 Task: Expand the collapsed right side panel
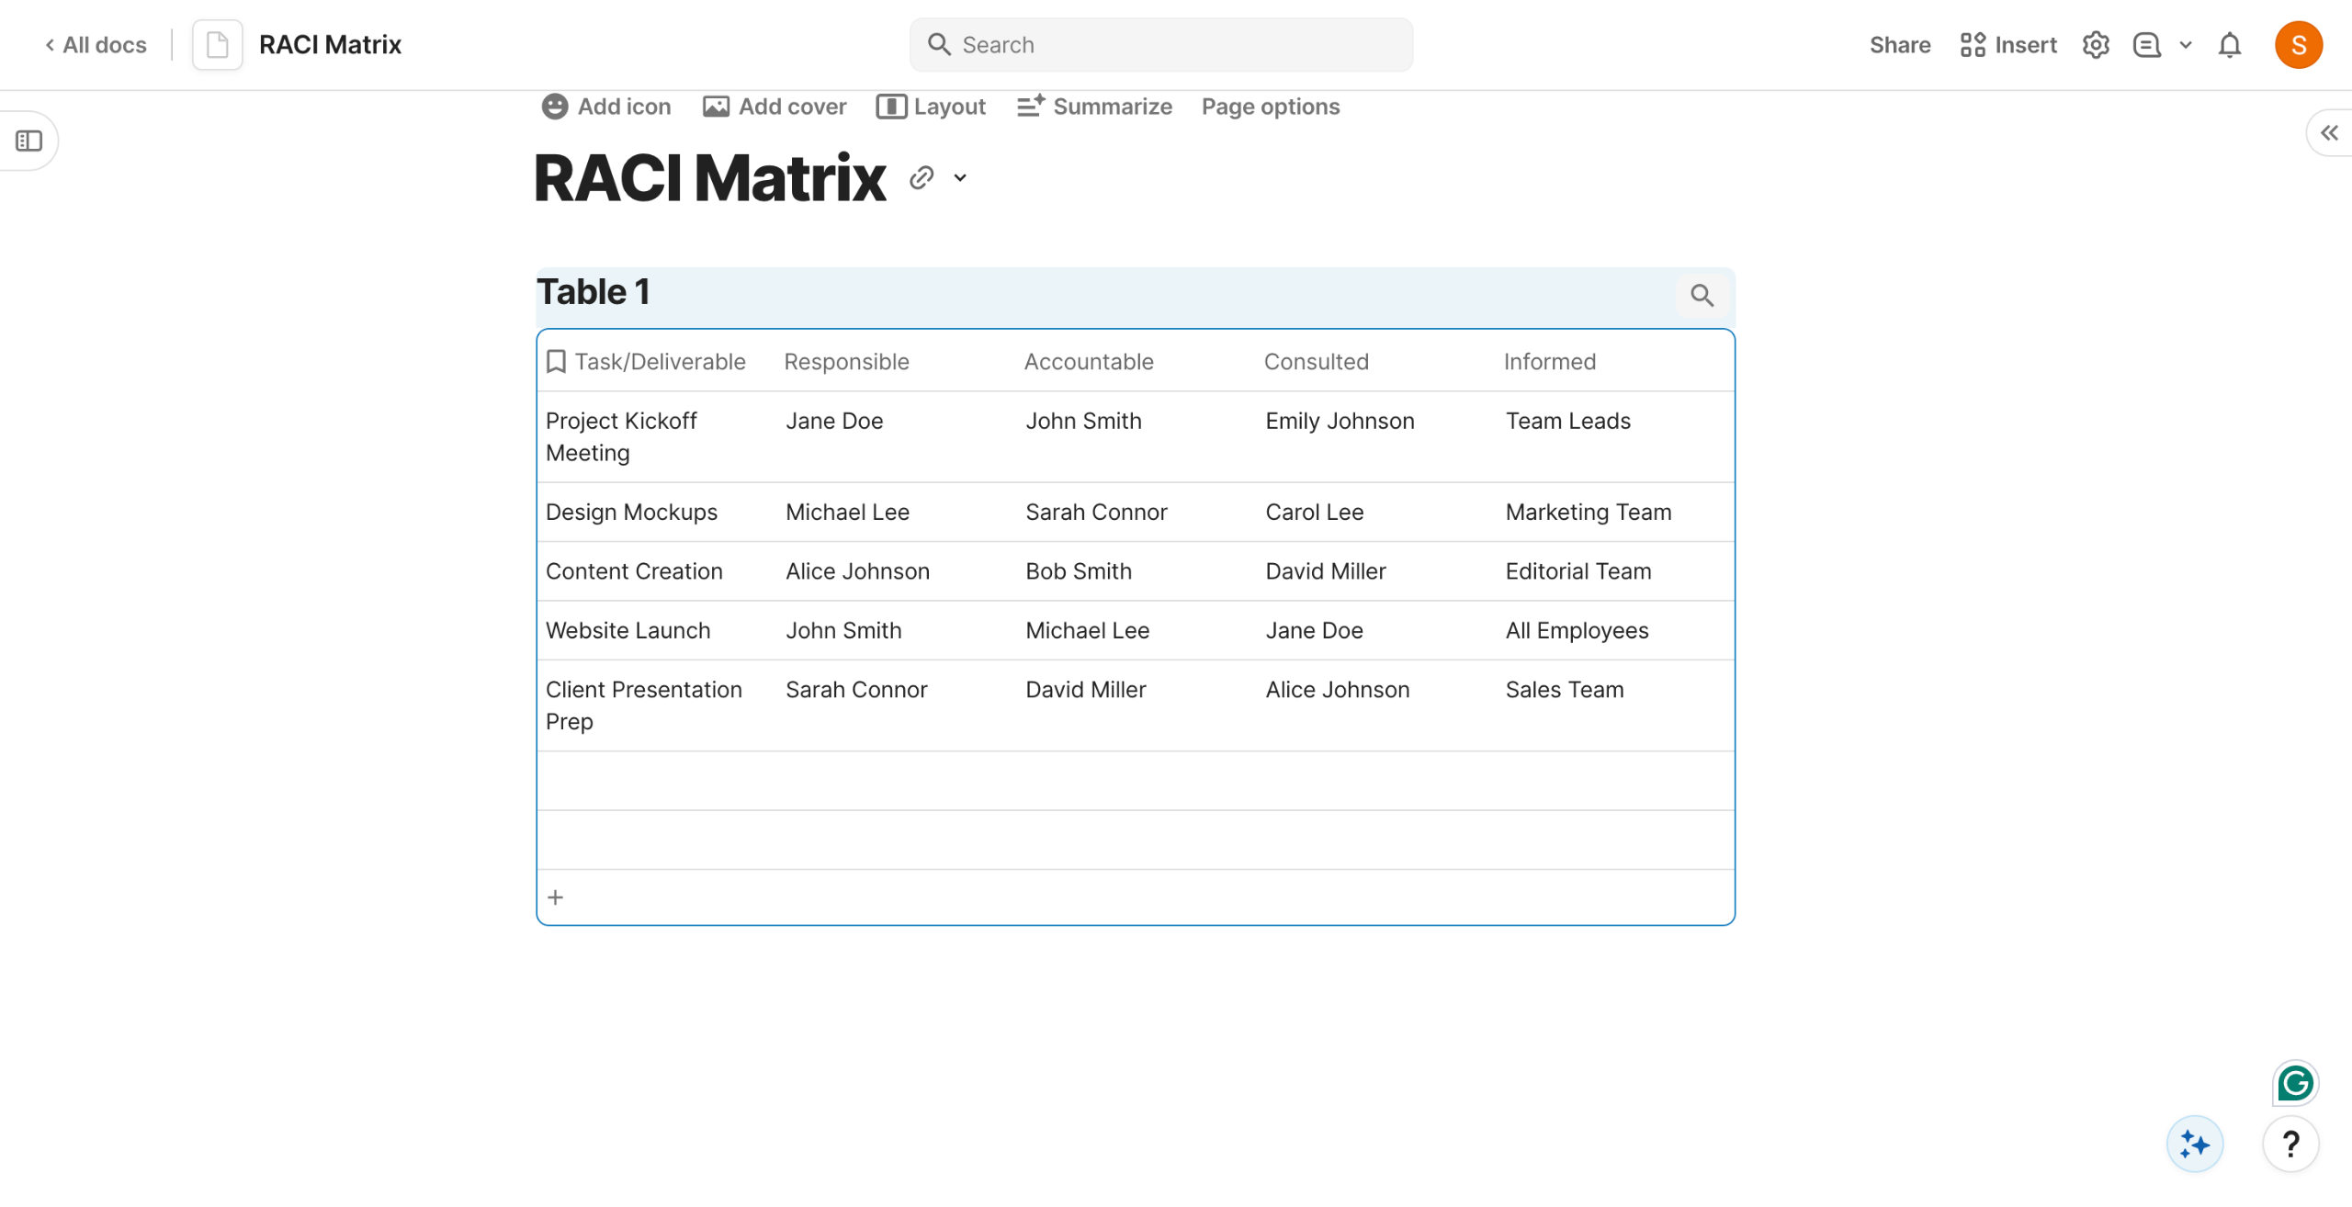coord(2329,134)
